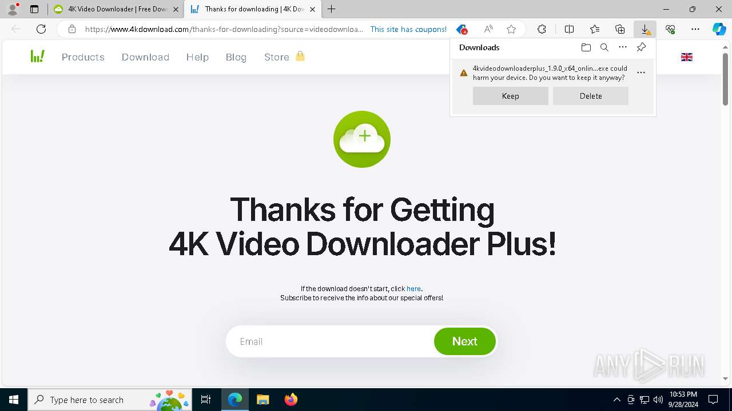Image resolution: width=732 pixels, height=411 pixels.
Task: Switch to 4K Video Downloader tab
Action: pyautogui.click(x=116, y=9)
